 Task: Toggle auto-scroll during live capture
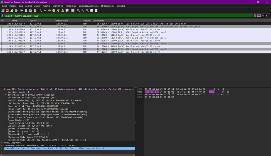pos(67,11)
